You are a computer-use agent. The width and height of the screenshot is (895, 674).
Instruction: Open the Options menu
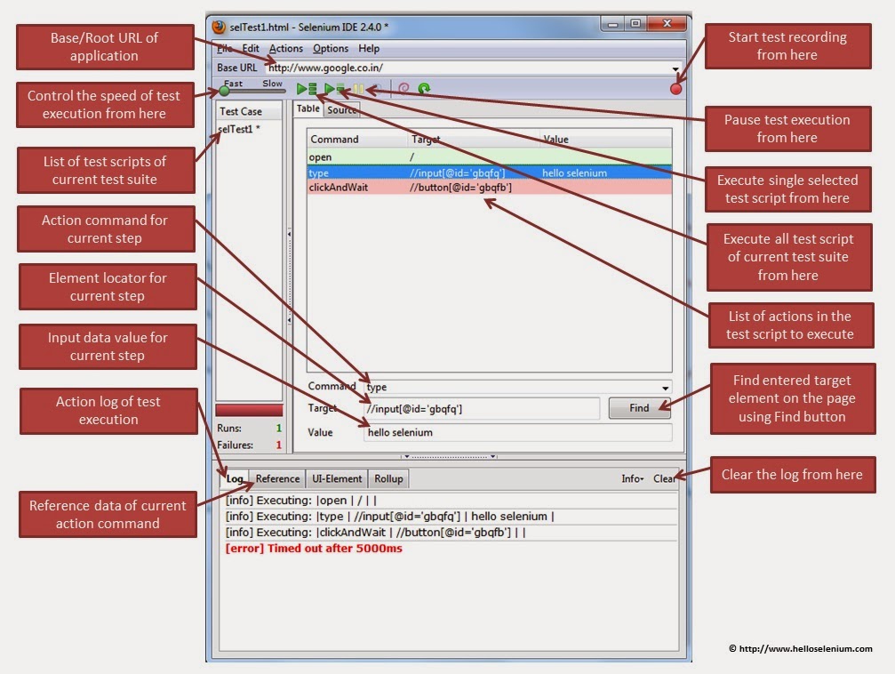point(331,49)
